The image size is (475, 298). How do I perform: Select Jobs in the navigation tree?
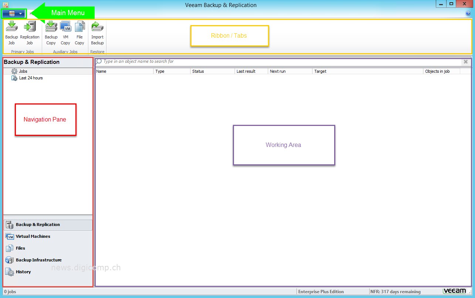(x=23, y=71)
